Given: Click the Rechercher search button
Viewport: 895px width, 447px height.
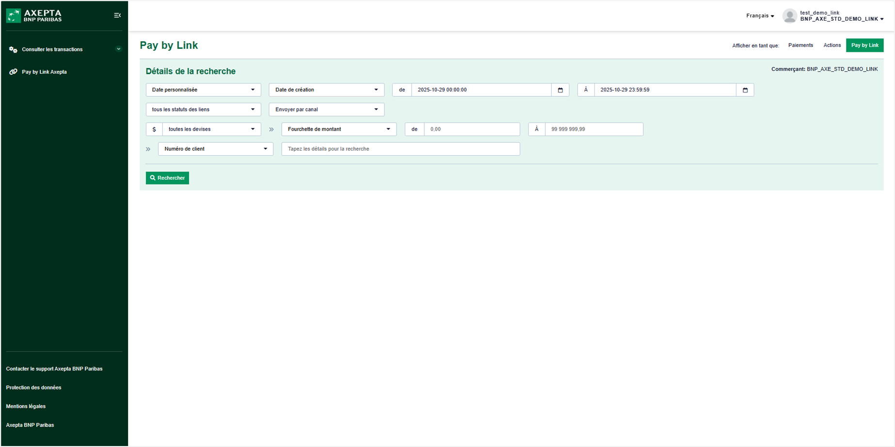Looking at the screenshot, I should click(x=167, y=178).
